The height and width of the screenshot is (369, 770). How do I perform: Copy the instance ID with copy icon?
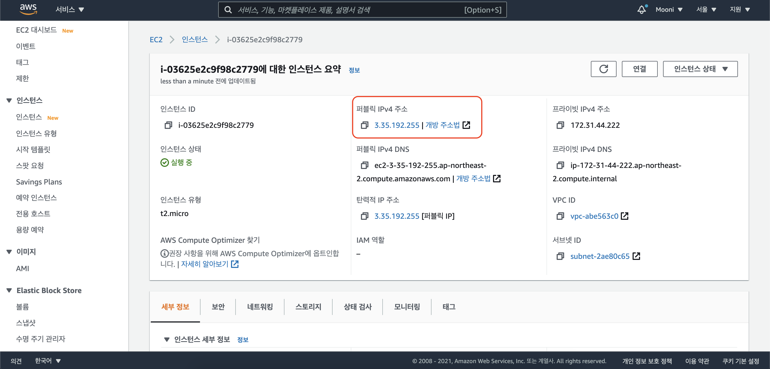click(168, 125)
